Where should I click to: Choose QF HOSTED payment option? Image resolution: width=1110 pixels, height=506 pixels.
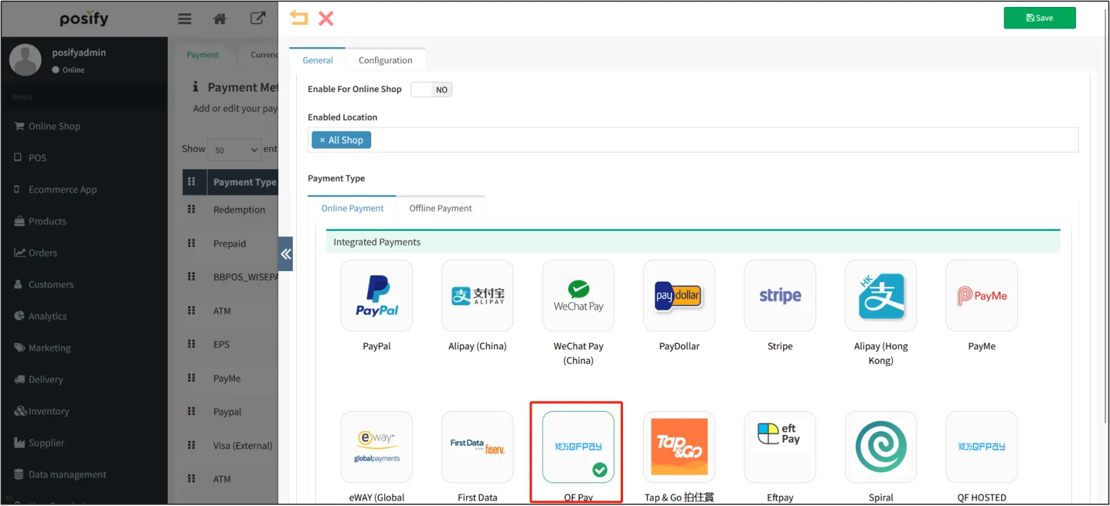[x=982, y=447]
